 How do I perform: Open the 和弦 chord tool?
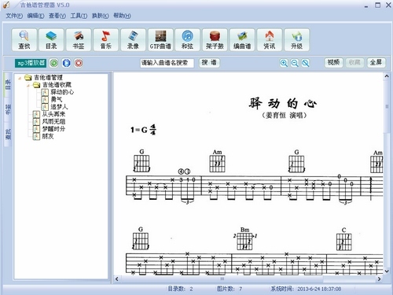(x=188, y=40)
